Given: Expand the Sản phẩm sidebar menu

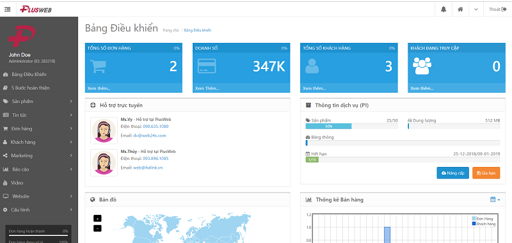Looking at the screenshot, I should tap(39, 102).
